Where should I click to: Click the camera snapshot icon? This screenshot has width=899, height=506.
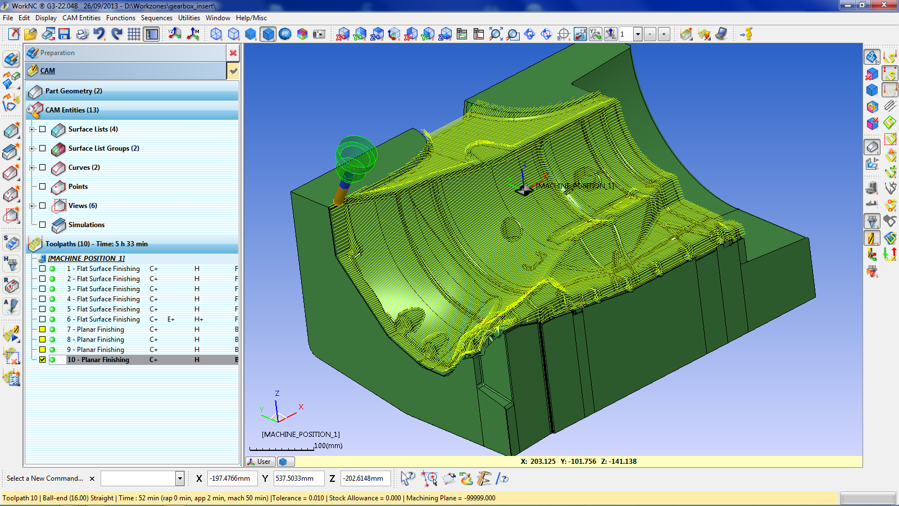[x=319, y=34]
